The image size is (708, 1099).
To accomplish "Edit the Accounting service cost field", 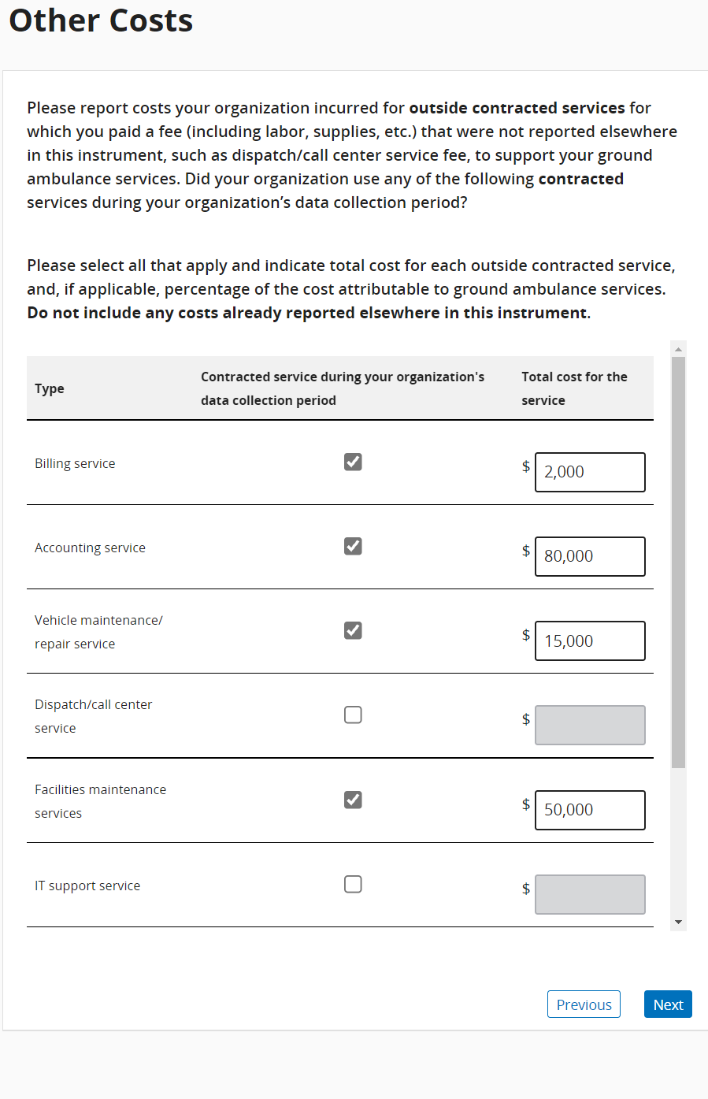I will [590, 556].
